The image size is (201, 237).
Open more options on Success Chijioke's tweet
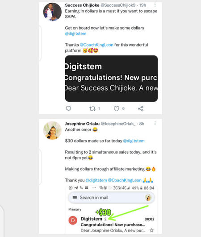coord(155,5)
